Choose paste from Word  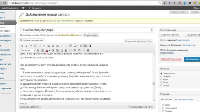[x=57, y=50]
